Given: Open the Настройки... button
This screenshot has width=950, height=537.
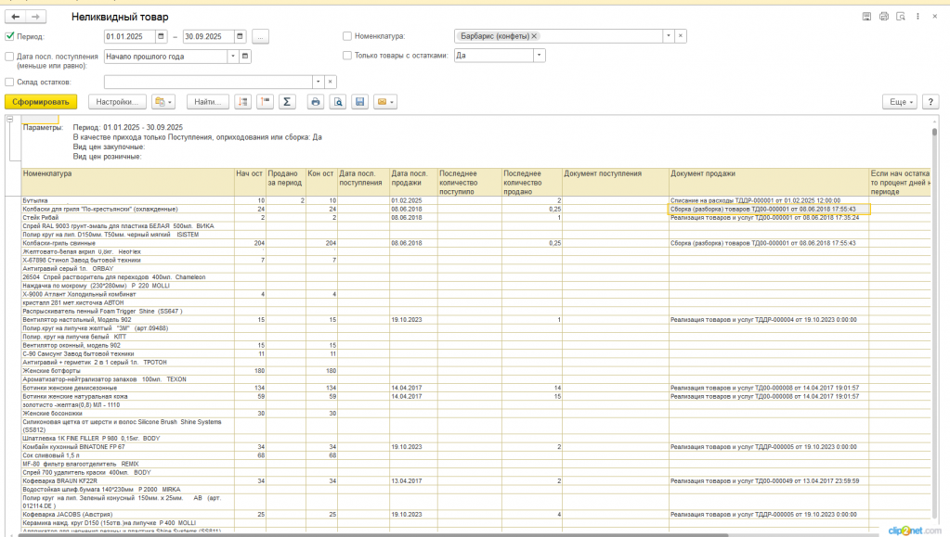Looking at the screenshot, I should 117,102.
